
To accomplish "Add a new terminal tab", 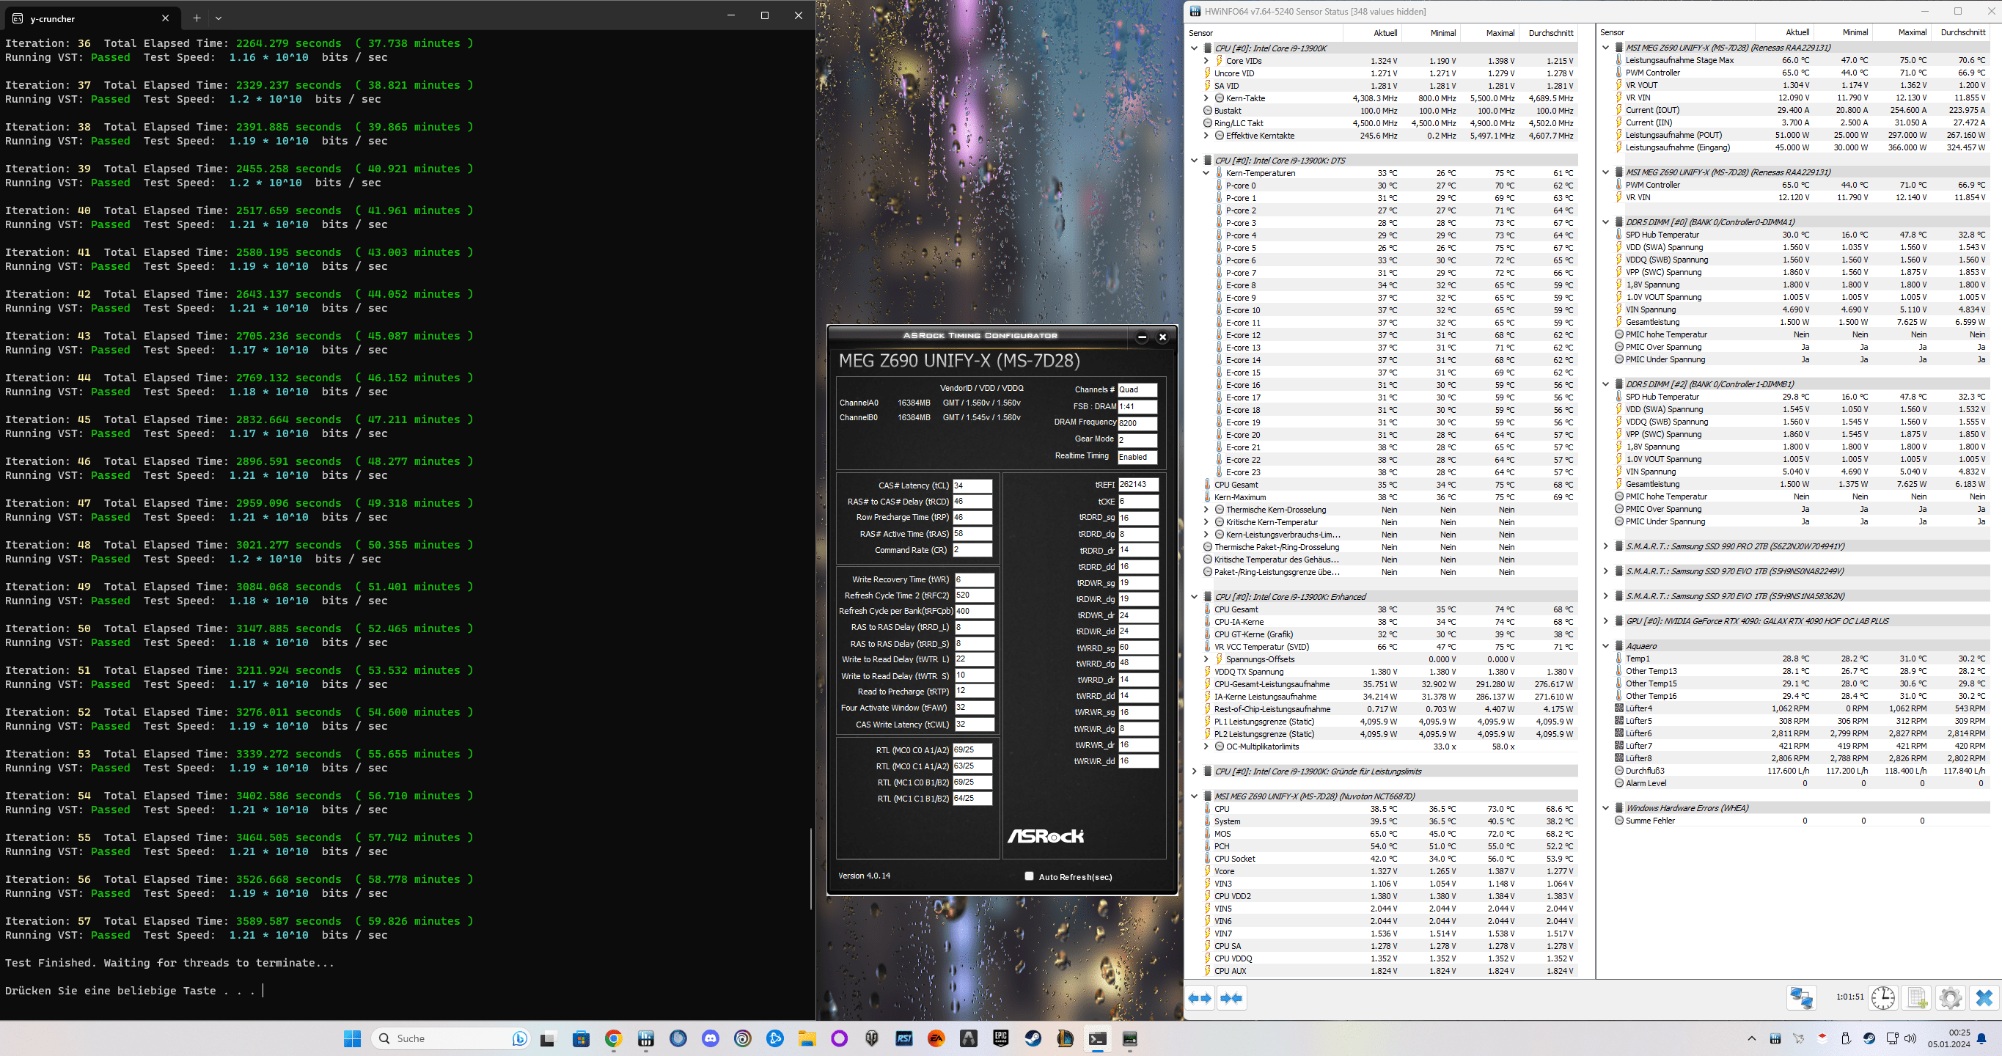I will click(x=197, y=18).
